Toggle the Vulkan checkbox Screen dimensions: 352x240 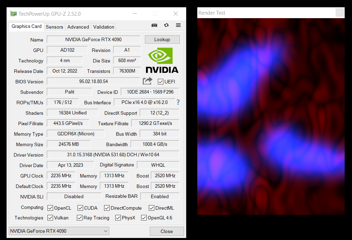click(50, 218)
